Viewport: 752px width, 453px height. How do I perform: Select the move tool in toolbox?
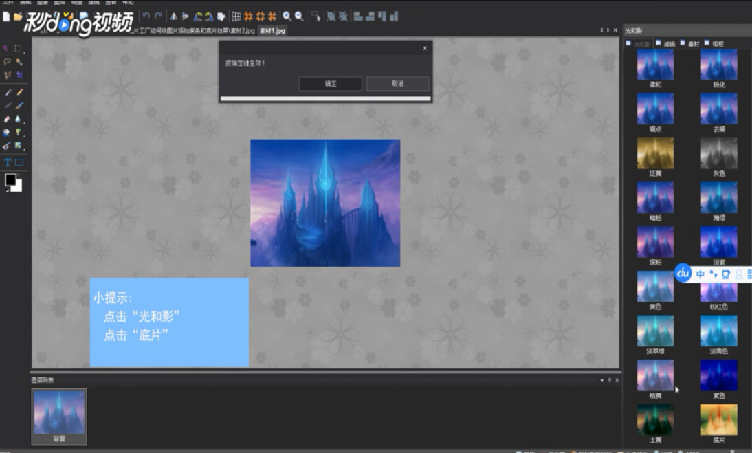tap(5, 48)
